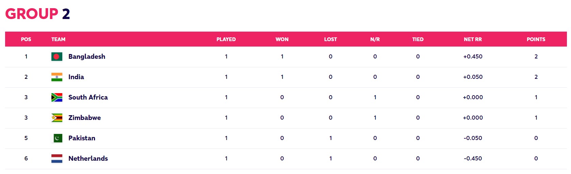Click the Netherlands flag icon
Viewport: 571px width, 174px height.
(x=57, y=159)
